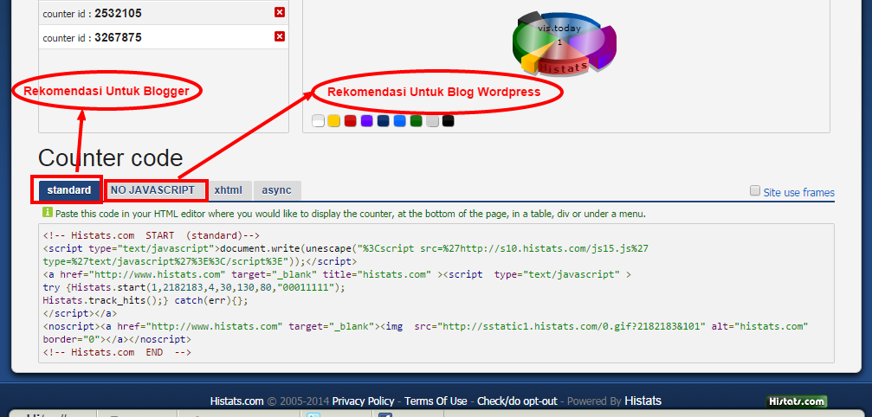Viewport: 872px width, 417px height.
Task: Delete counter id 3267875 with its red X
Action: tap(280, 36)
